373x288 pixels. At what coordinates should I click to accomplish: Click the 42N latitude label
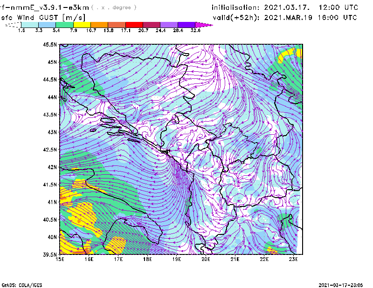(x=52, y=167)
